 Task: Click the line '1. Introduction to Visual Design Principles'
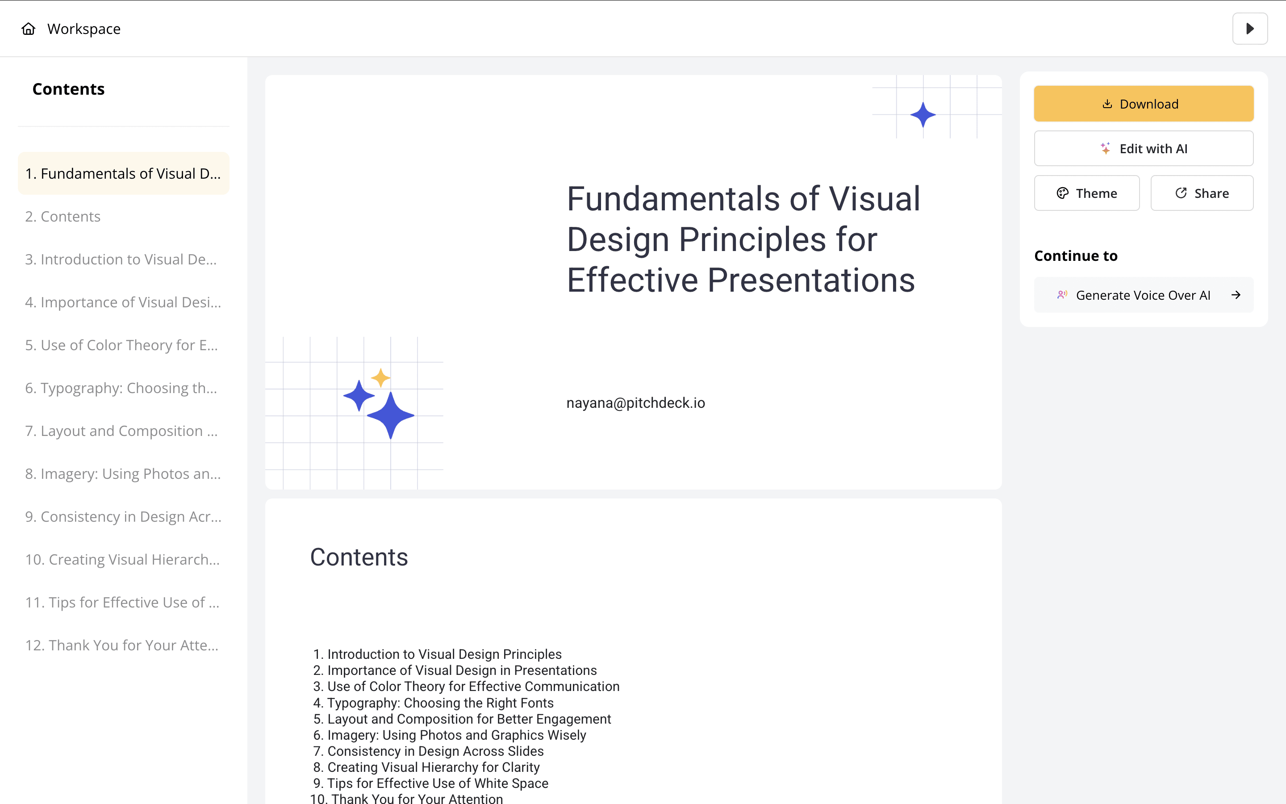pyautogui.click(x=437, y=654)
